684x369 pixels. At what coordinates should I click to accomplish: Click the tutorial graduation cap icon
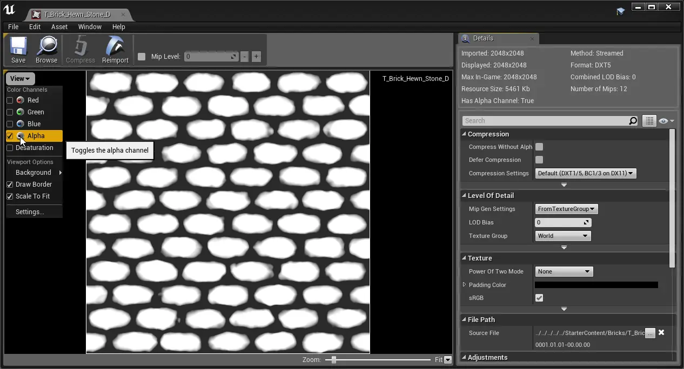(x=620, y=11)
